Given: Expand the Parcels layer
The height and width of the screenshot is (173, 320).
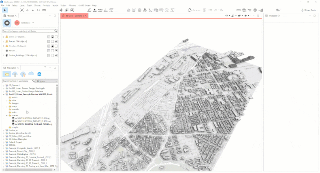Looking at the screenshot, I should point(4,42).
